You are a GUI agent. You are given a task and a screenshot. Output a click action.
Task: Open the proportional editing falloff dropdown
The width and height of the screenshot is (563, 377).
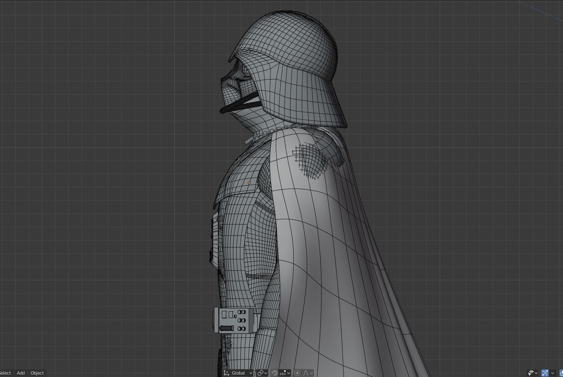[x=307, y=373]
